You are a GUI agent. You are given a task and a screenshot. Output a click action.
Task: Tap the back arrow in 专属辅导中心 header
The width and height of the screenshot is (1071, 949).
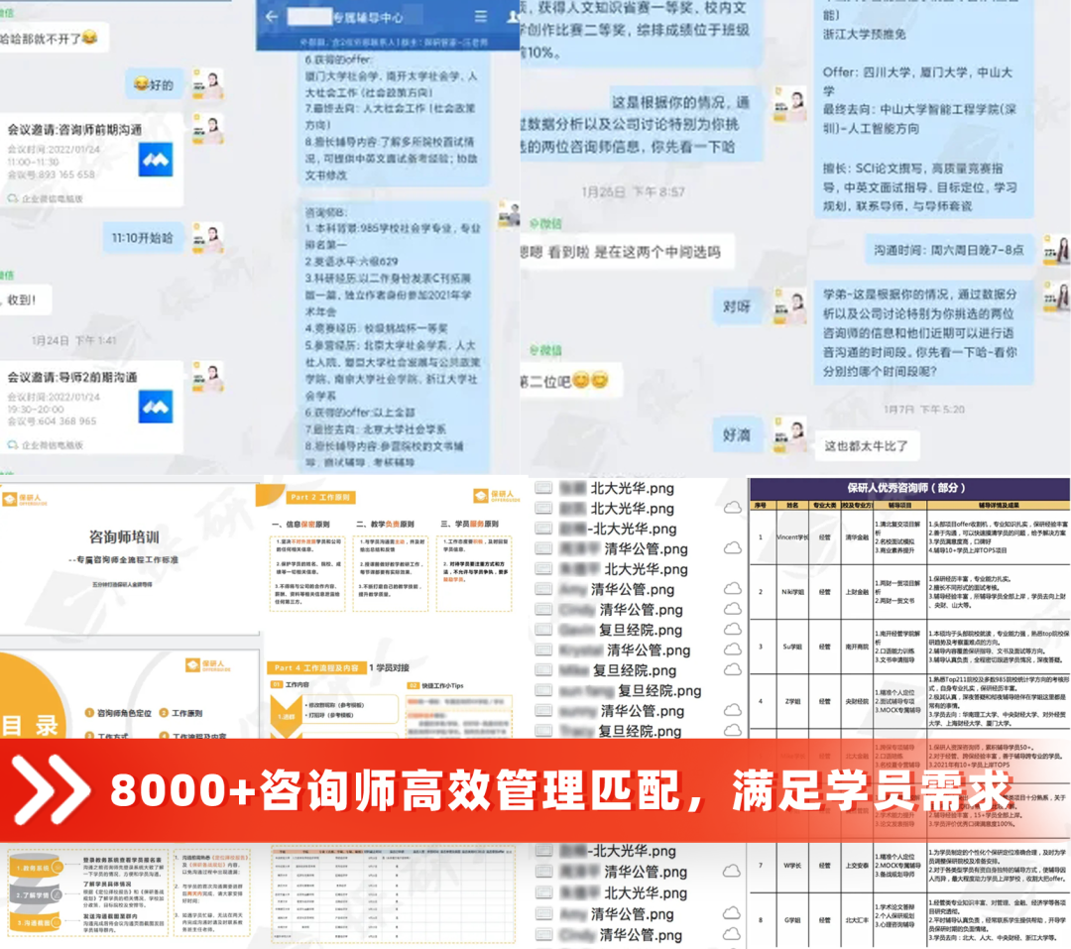click(x=272, y=17)
